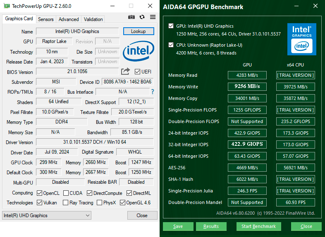Screen dimensions: 325x237
Task: Click the Release Date Jan 4, 2023 field
Action: (52, 62)
